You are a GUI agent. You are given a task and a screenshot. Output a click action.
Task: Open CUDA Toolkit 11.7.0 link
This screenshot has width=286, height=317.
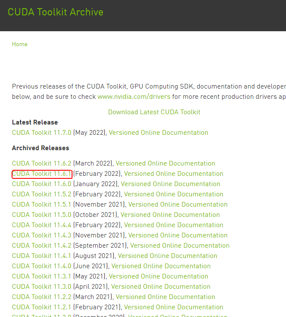click(42, 133)
